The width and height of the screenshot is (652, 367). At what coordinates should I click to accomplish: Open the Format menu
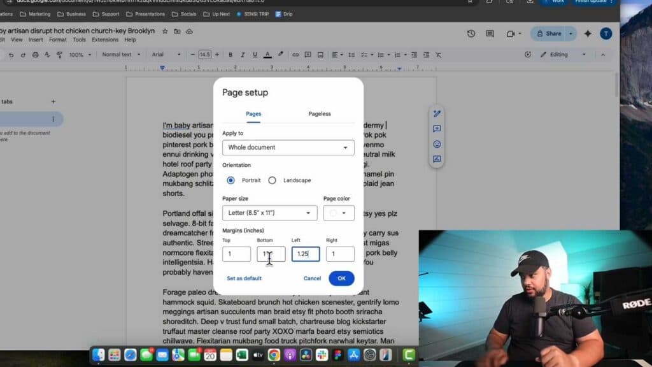57,40
